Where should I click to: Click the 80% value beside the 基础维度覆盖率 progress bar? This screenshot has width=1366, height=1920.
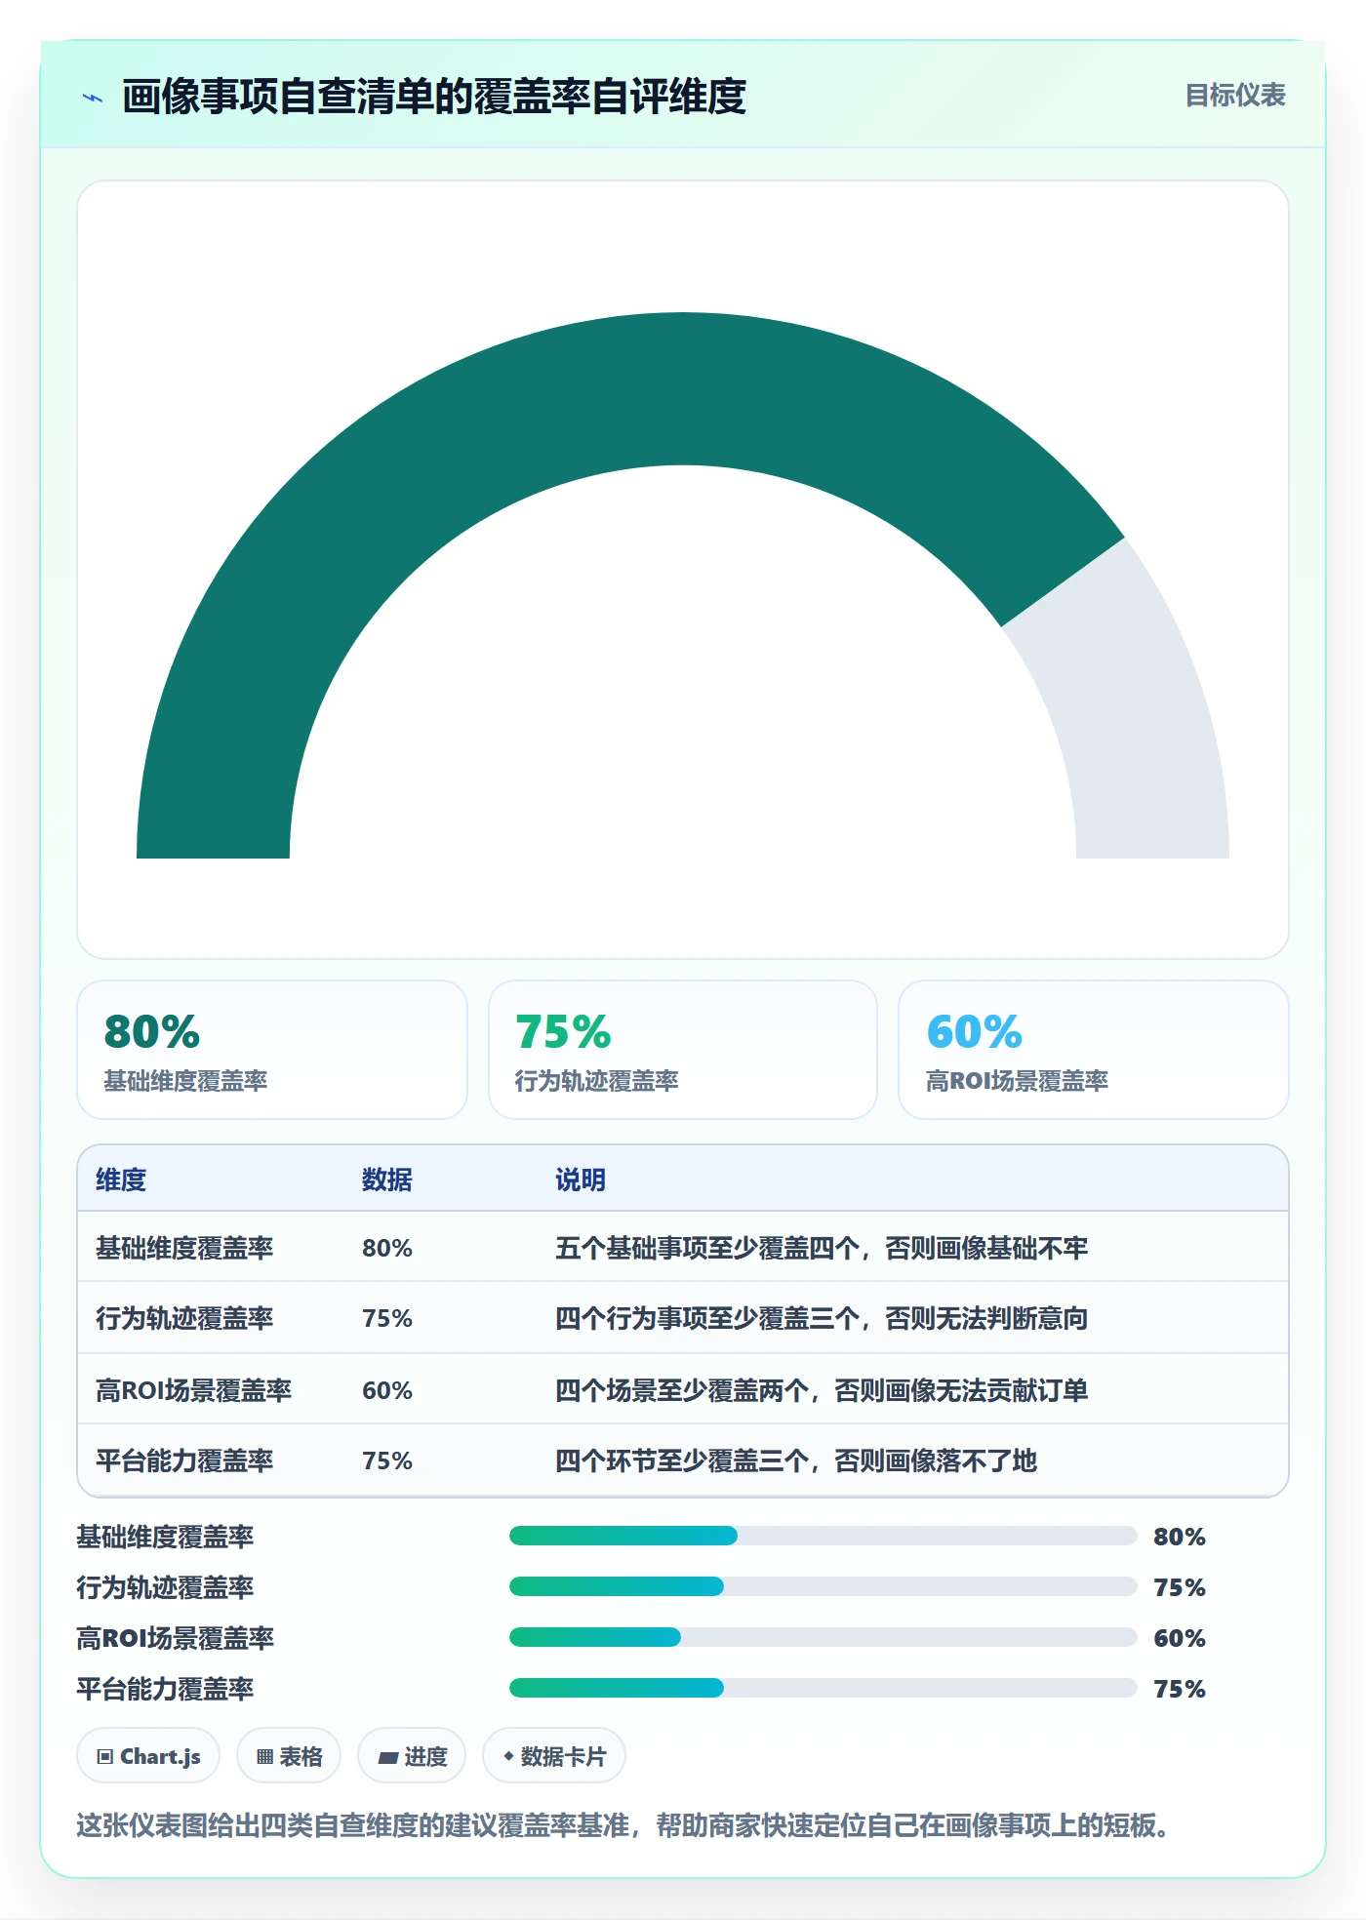[1180, 1537]
